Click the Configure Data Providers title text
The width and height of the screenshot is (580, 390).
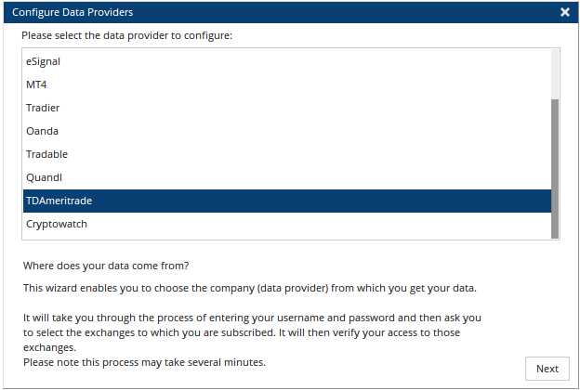[x=72, y=12]
